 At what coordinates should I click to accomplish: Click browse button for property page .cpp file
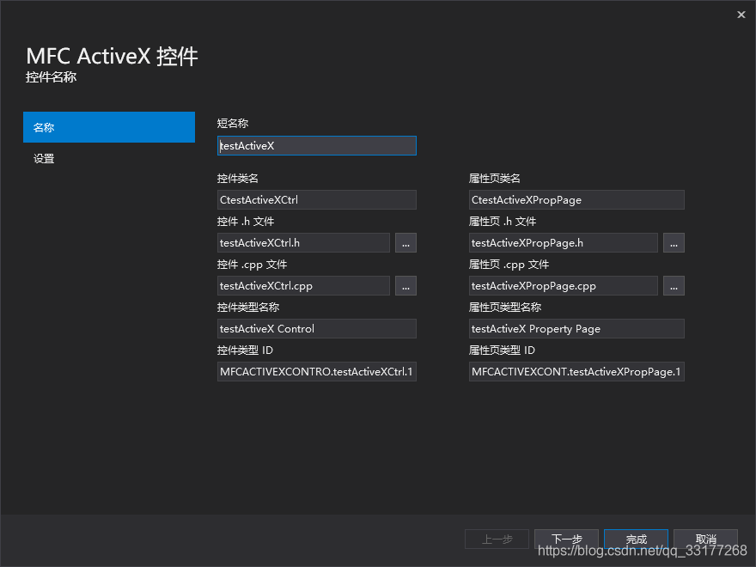[x=674, y=286]
